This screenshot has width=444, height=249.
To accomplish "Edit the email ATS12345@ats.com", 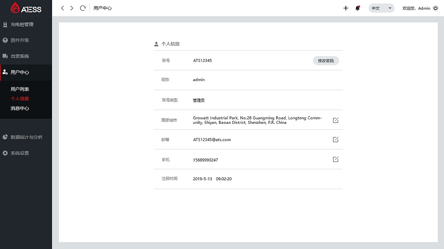I will point(335,140).
